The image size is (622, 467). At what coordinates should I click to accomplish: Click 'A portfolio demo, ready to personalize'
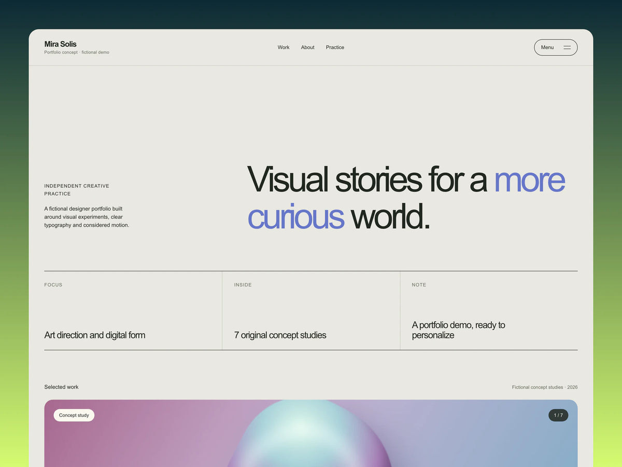[458, 330]
